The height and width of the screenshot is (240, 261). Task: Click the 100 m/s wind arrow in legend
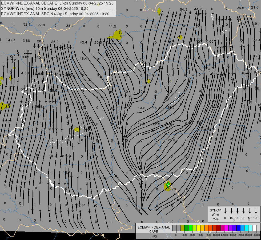pyautogui.click(x=256, y=211)
